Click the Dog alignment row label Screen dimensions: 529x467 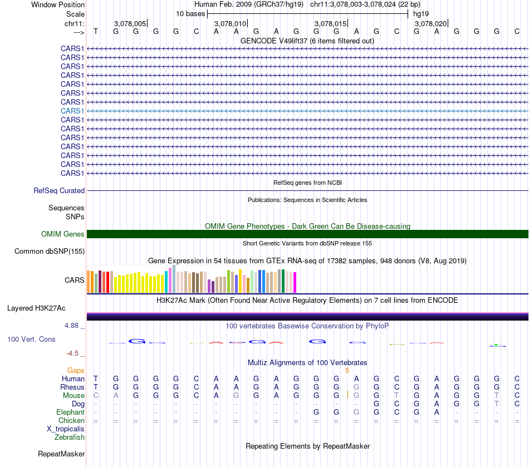click(78, 404)
